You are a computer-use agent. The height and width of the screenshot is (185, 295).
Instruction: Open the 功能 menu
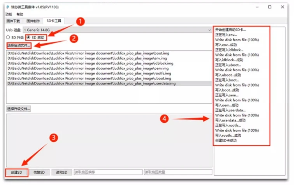9,14
